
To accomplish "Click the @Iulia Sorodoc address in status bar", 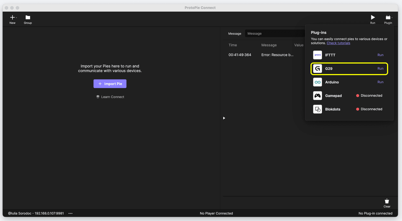I will click(36, 213).
